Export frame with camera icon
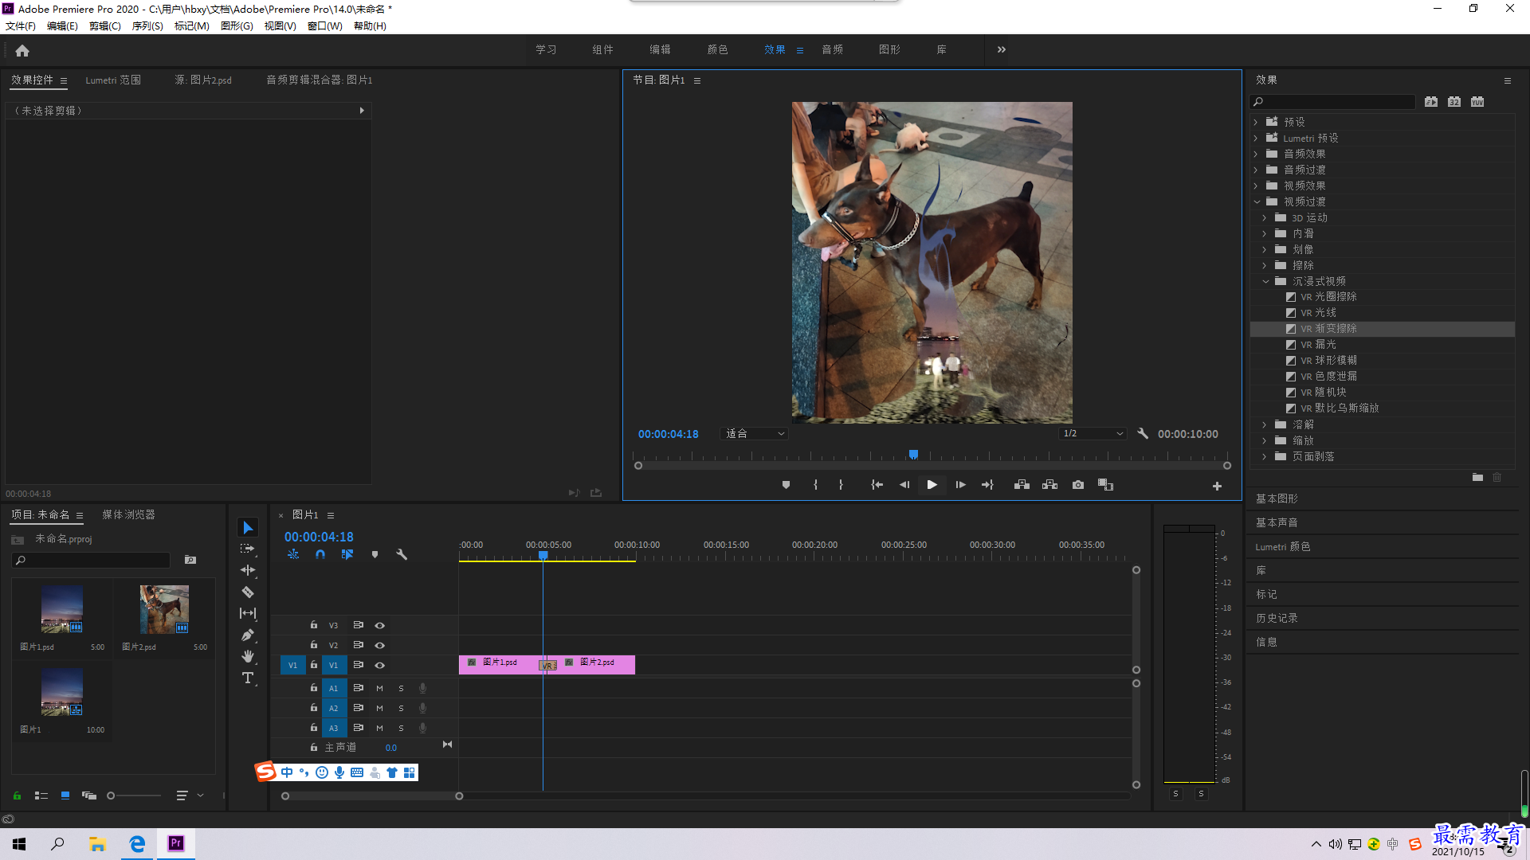The height and width of the screenshot is (860, 1530). click(1078, 485)
